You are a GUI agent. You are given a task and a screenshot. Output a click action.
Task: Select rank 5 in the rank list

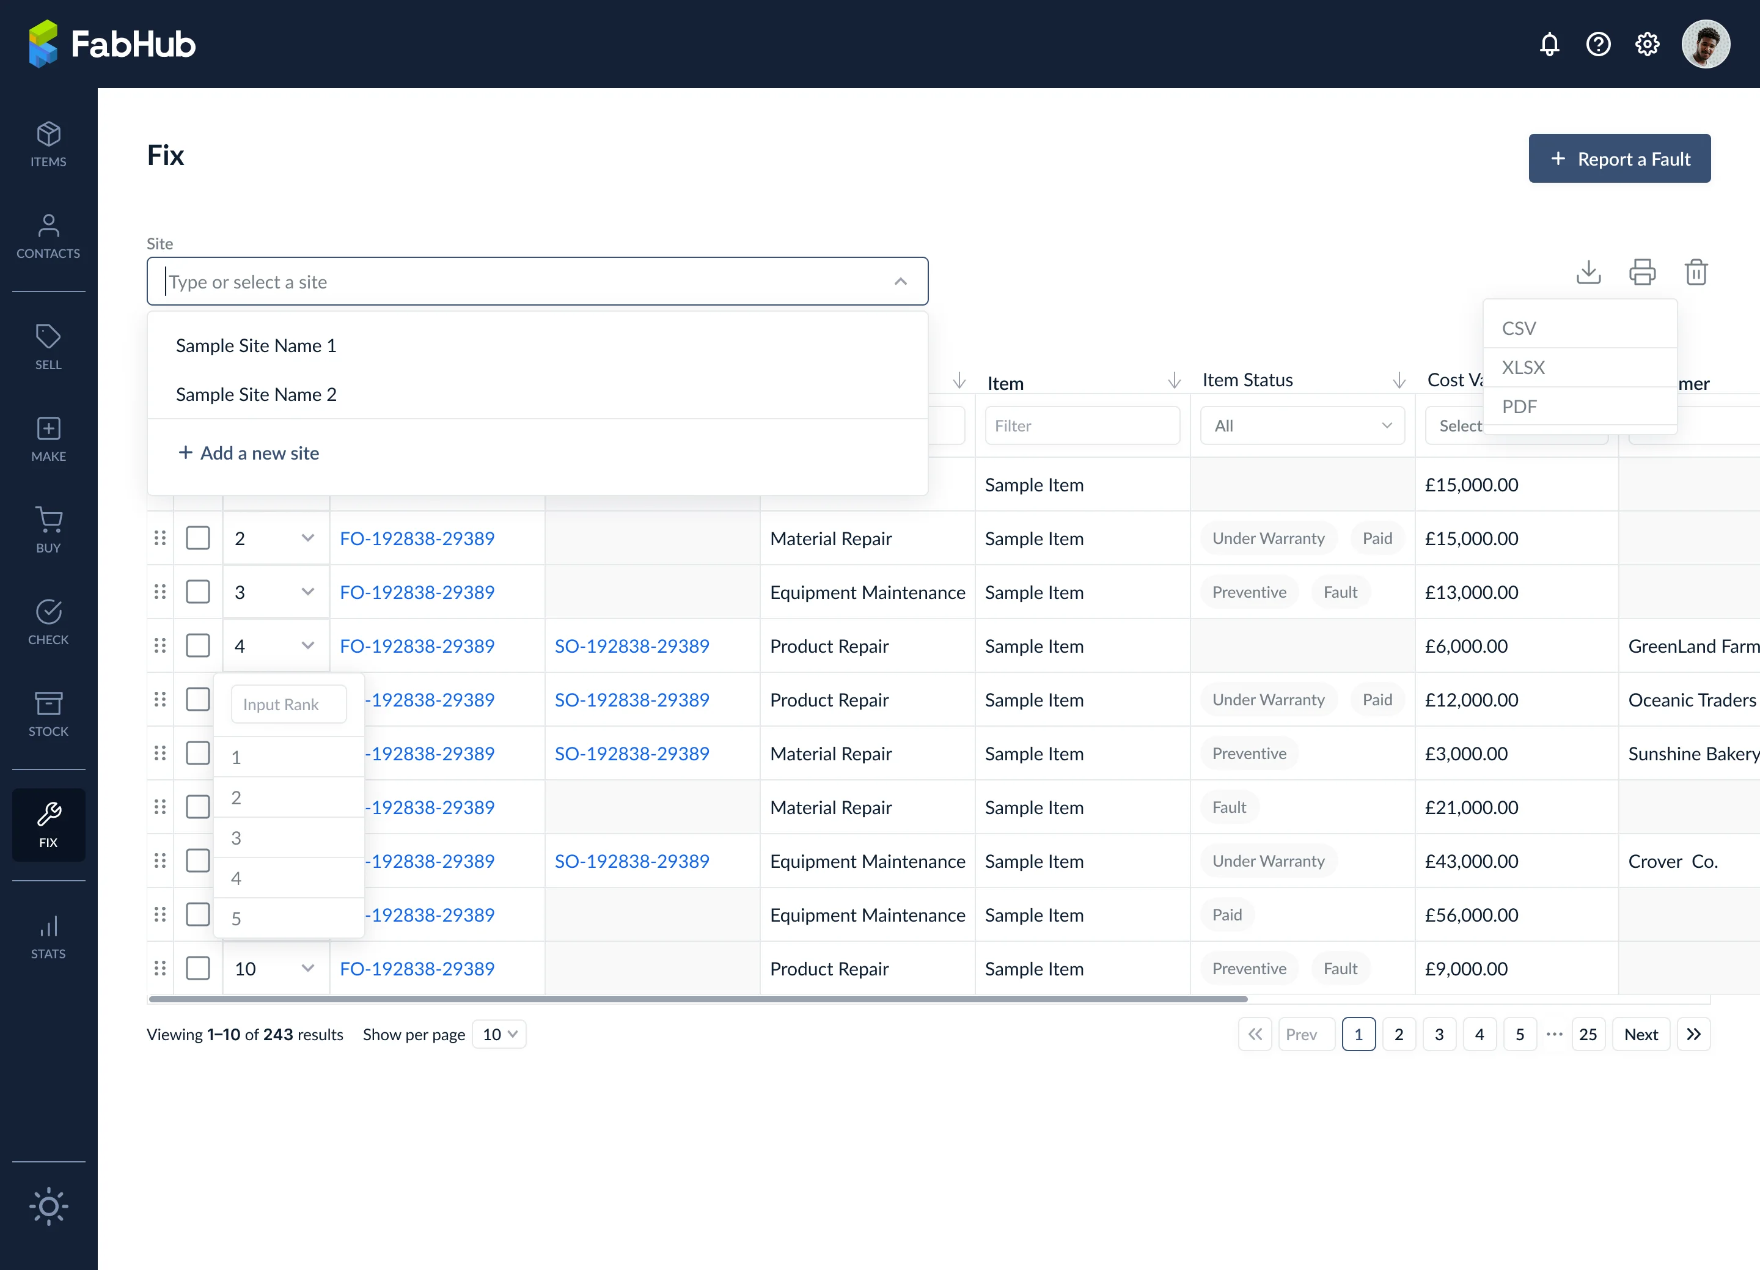point(288,919)
